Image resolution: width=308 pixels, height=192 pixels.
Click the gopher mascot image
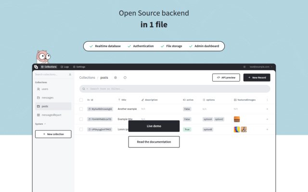click(x=43, y=57)
